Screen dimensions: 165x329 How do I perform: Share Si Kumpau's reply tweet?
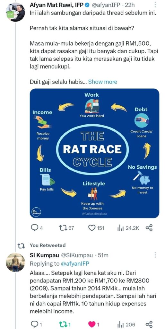click(x=149, y=325)
